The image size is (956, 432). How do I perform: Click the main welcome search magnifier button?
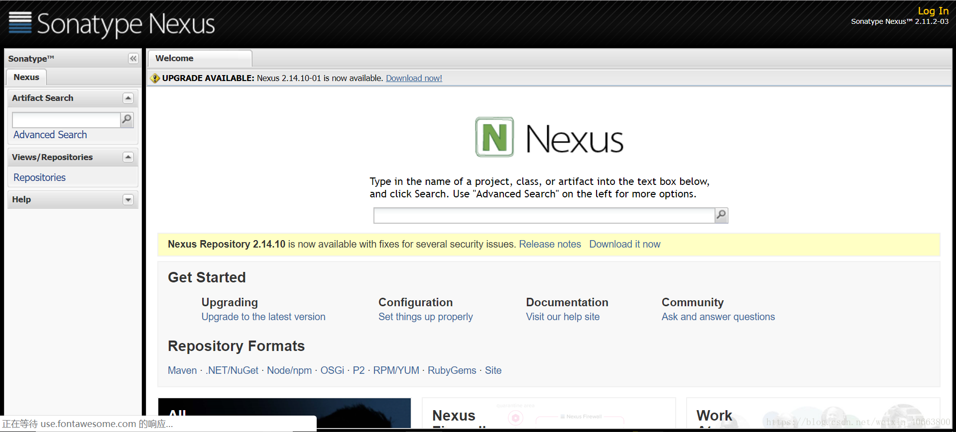click(721, 215)
